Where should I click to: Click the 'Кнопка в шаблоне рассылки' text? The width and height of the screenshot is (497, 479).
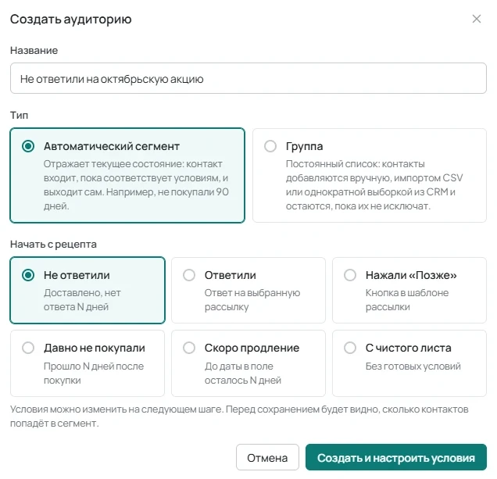(407, 300)
